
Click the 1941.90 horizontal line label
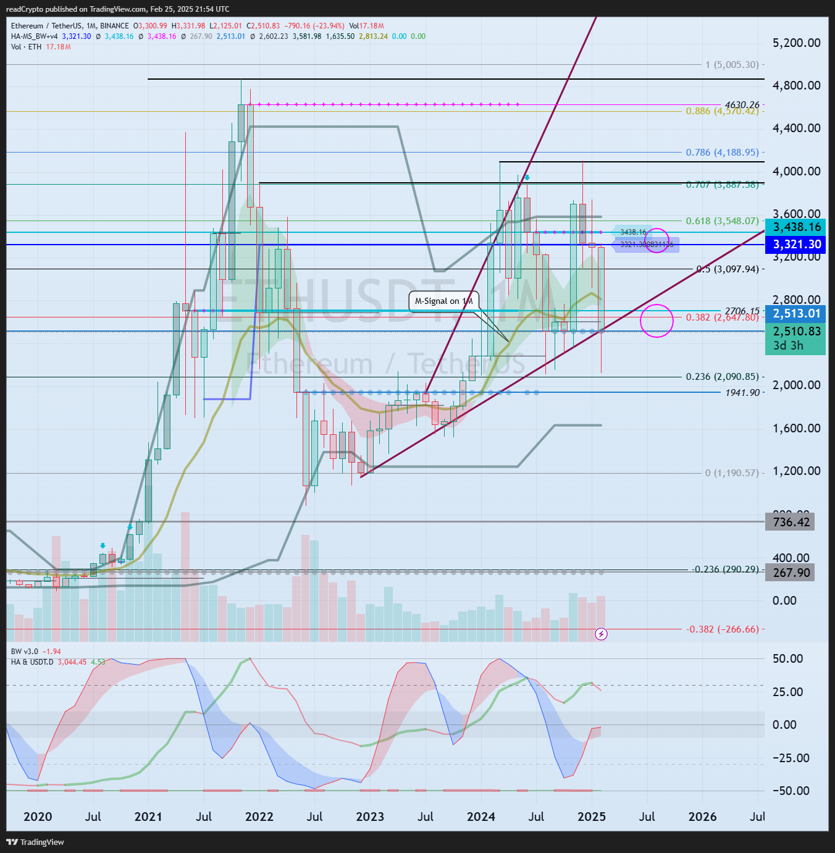742,393
